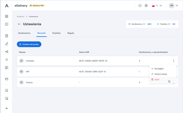The image size is (183, 113).
Task: Click the eDelivery PRO badge
Action: click(37, 6)
